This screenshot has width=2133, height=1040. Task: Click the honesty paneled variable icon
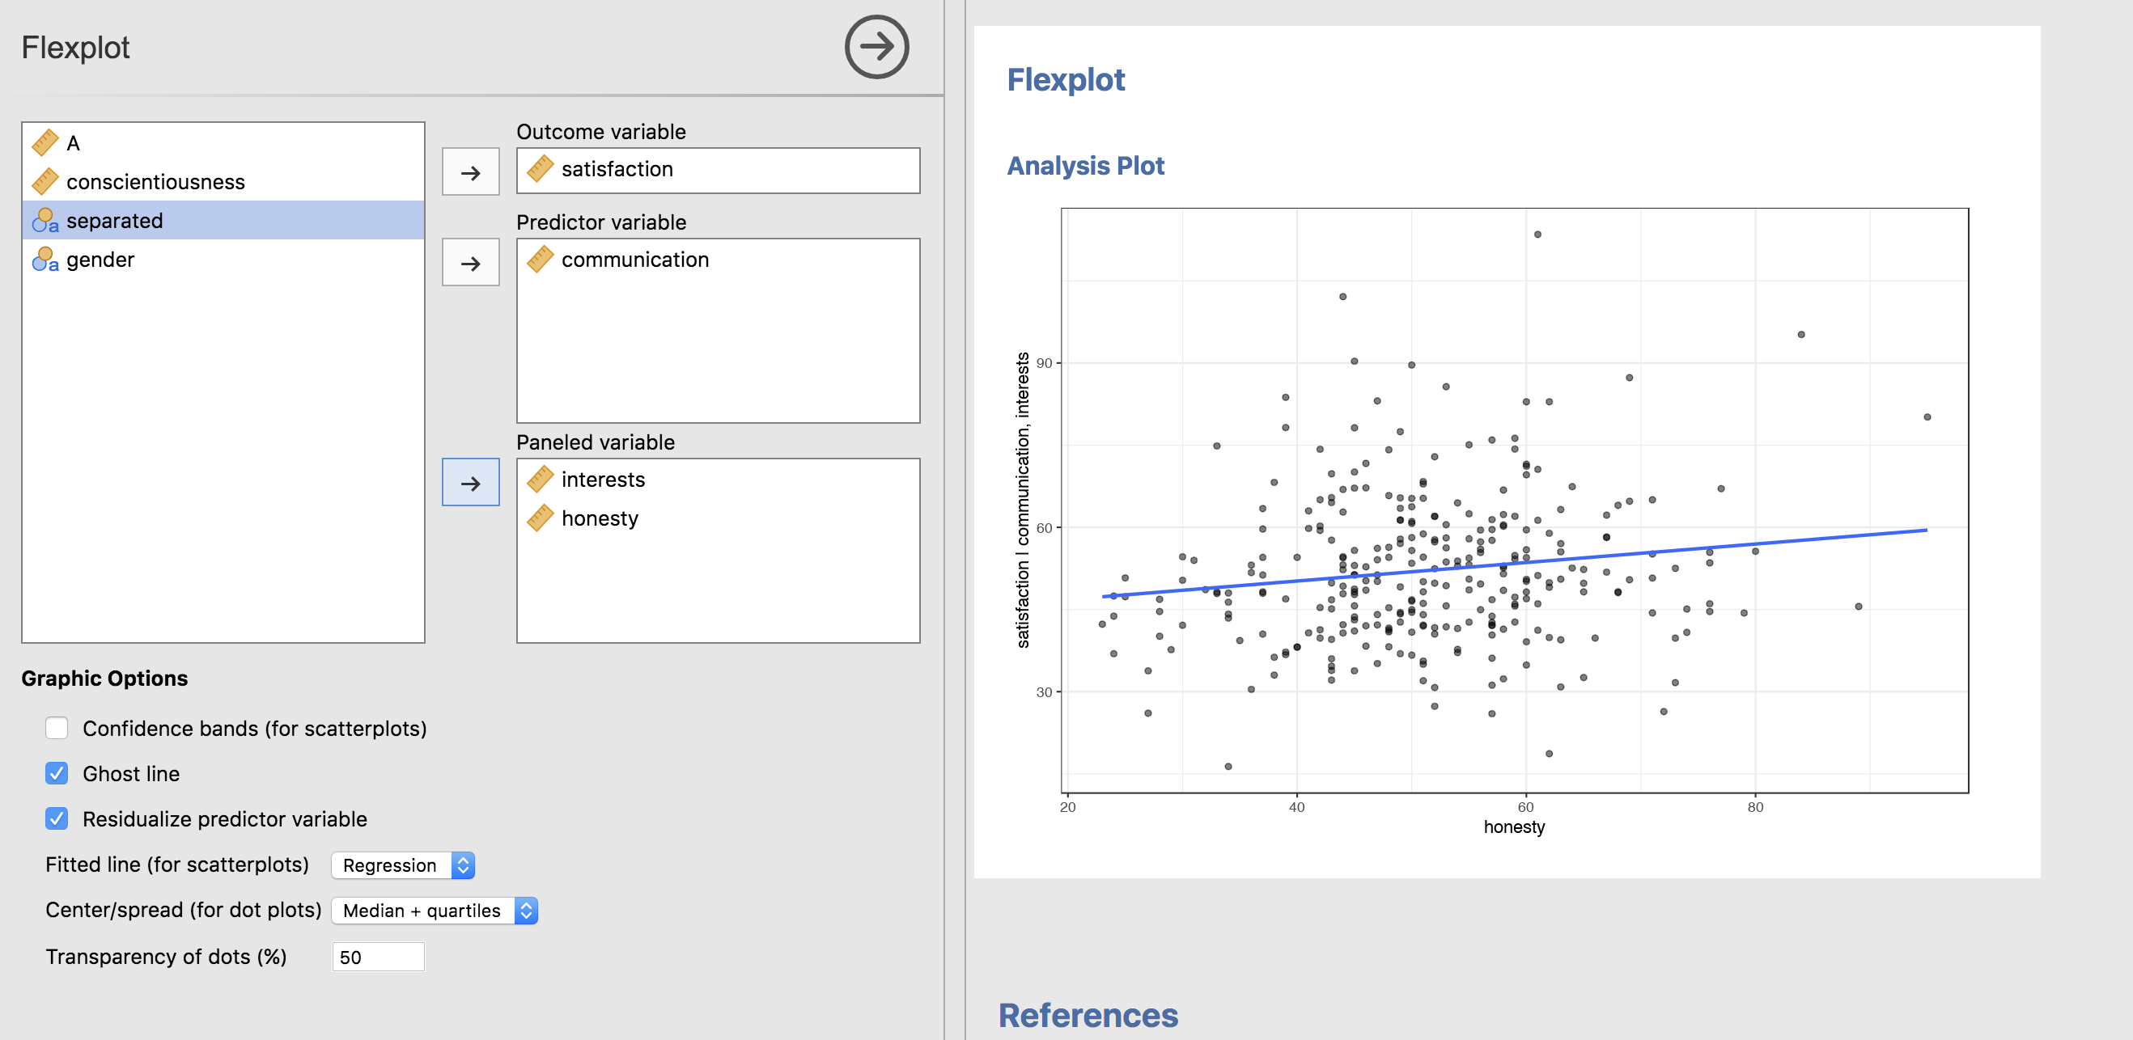540,519
